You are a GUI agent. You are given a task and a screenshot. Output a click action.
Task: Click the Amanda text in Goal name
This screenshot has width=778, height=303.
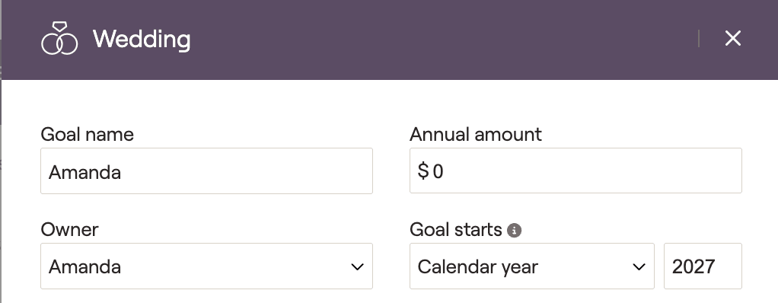(84, 173)
